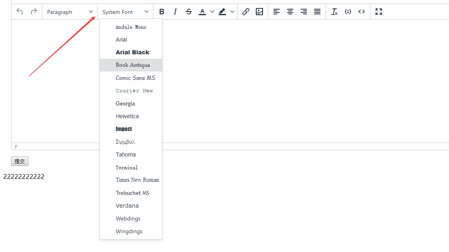Screen dimensions: 449x252
Task: Choose the Tahoma font
Action: tap(131, 155)
